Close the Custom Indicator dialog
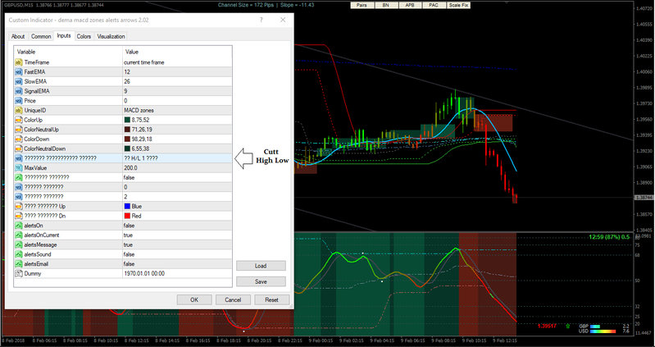This screenshot has height=347, width=655. pos(283,20)
